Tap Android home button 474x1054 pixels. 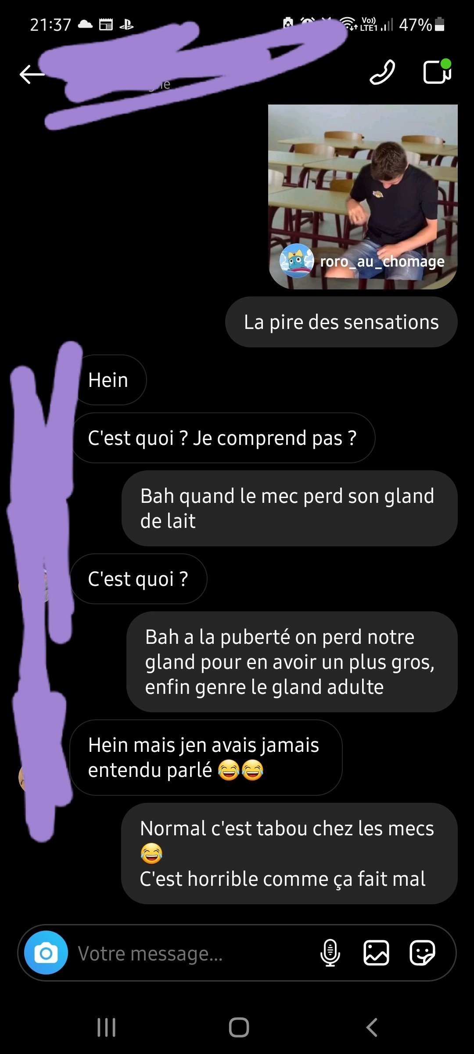tap(239, 1028)
